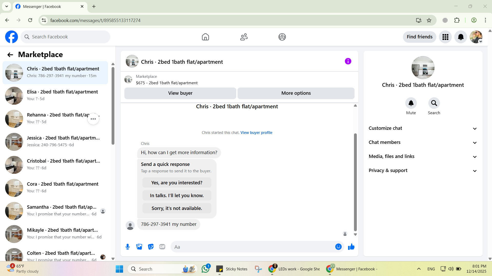The height and width of the screenshot is (276, 492).
Task: Click Search Facebook field
Action: [x=65, y=37]
